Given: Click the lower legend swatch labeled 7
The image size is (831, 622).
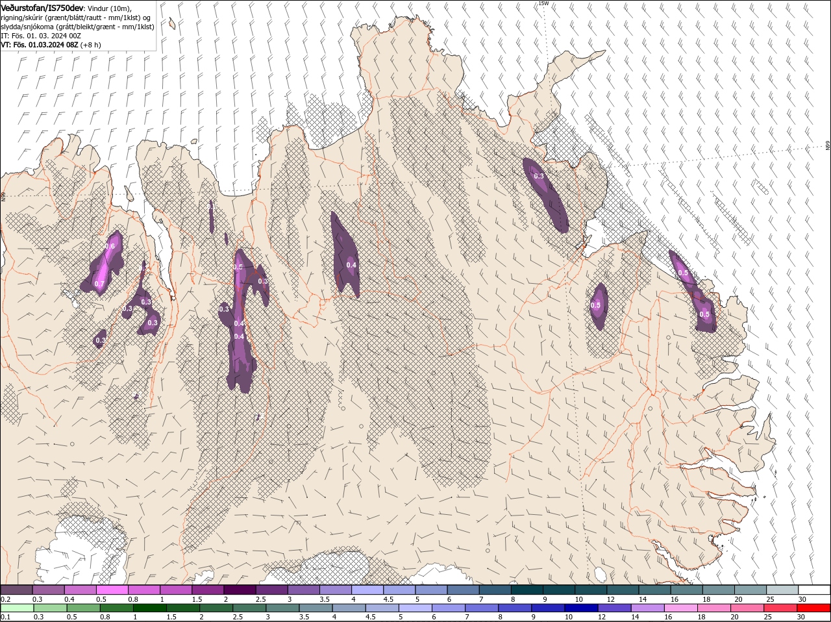Looking at the screenshot, I should (482, 608).
